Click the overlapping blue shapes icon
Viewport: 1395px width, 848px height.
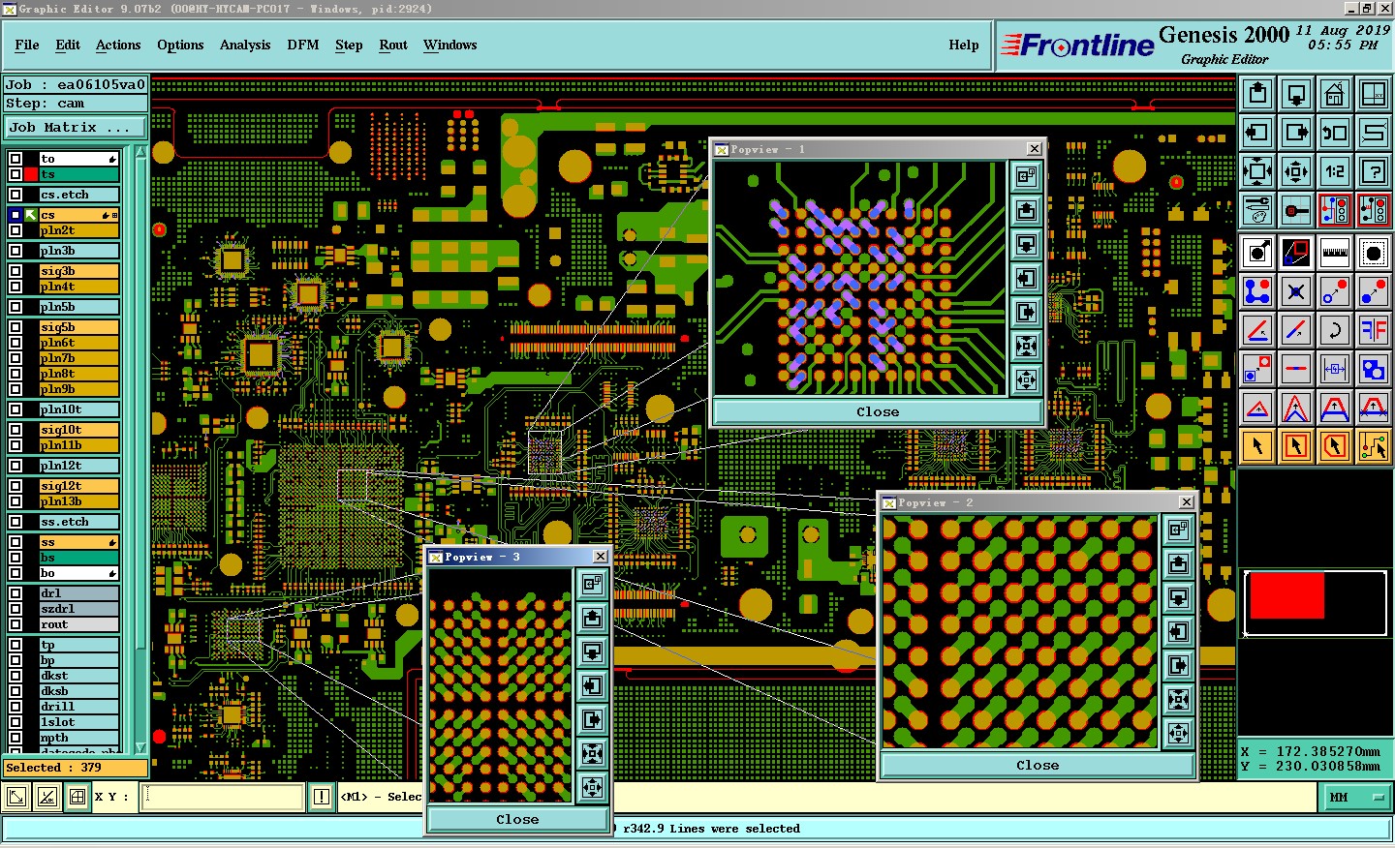click(1374, 369)
